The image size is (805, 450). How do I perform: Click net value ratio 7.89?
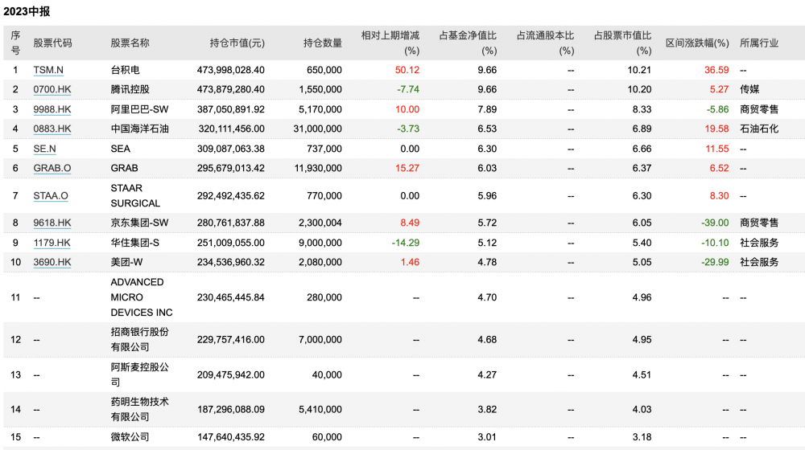point(487,109)
